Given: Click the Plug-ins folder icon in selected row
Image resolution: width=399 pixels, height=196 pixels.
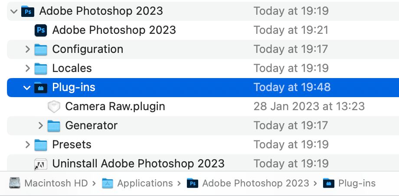Looking at the screenshot, I should (x=41, y=87).
